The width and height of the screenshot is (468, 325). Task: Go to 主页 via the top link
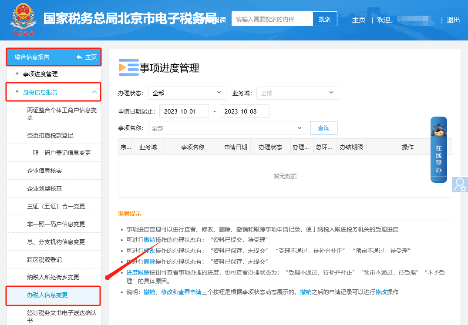359,20
